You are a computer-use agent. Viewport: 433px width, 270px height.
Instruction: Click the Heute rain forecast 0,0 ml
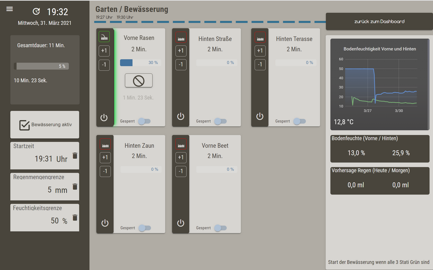click(x=356, y=185)
